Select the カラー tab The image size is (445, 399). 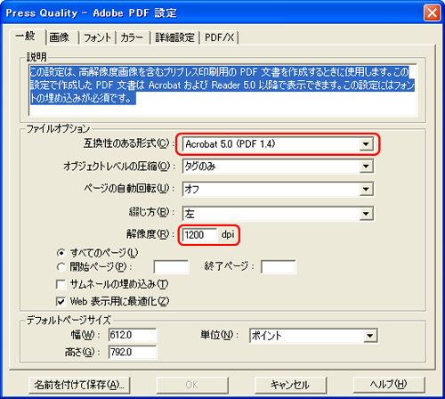pos(133,37)
